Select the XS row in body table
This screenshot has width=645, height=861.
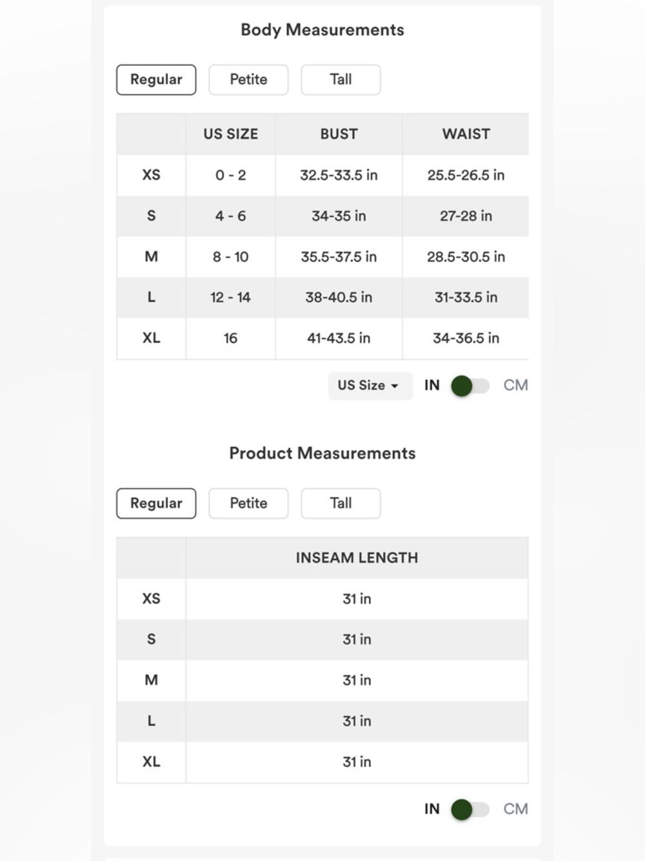322,175
